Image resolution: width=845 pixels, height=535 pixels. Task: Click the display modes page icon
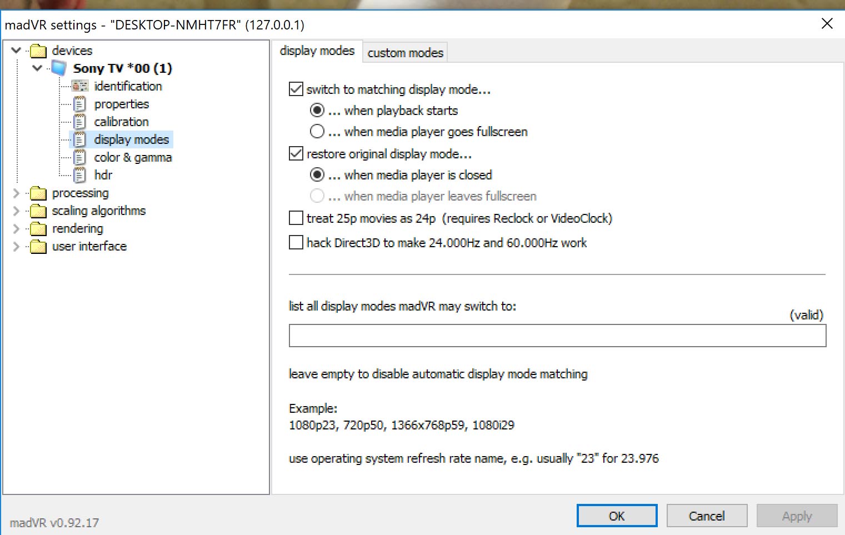[x=80, y=139]
